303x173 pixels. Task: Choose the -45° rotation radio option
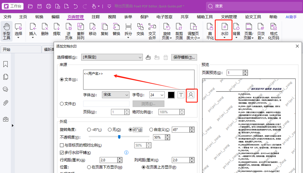(89, 129)
